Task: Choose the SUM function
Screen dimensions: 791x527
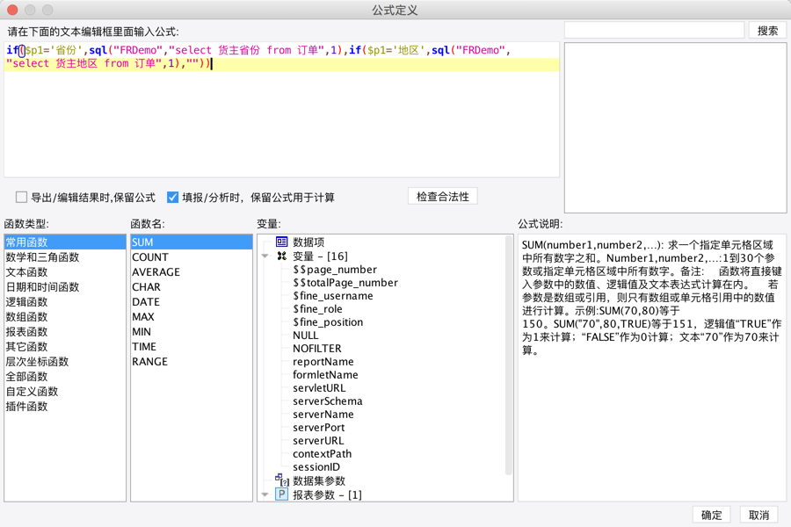Action: pyautogui.click(x=192, y=242)
